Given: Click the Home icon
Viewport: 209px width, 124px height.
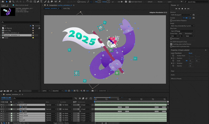Looking at the screenshot, I should pyautogui.click(x=3, y=2).
